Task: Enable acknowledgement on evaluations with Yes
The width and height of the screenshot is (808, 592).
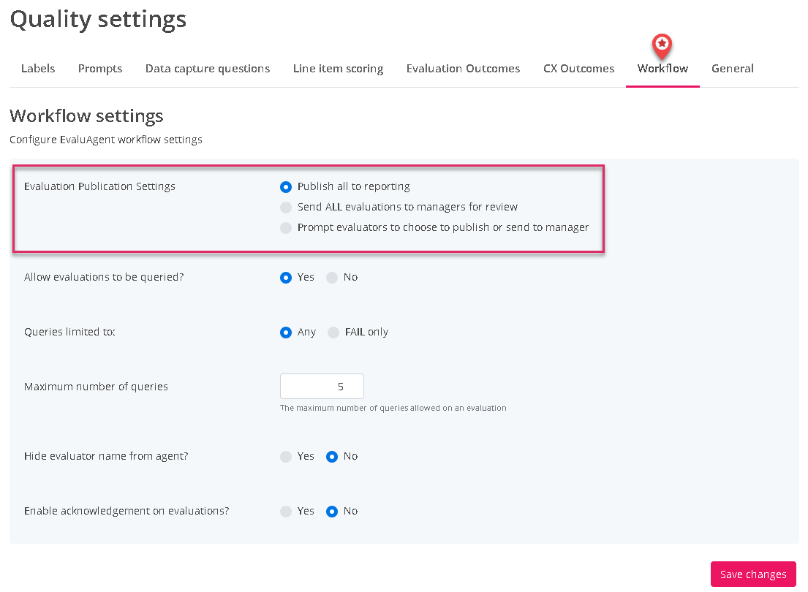Action: (x=286, y=511)
